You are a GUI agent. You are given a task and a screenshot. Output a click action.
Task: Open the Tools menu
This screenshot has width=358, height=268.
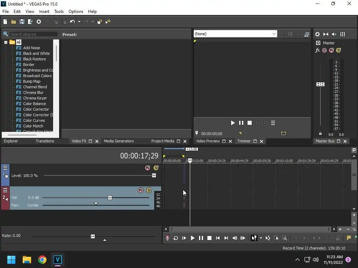(x=59, y=12)
